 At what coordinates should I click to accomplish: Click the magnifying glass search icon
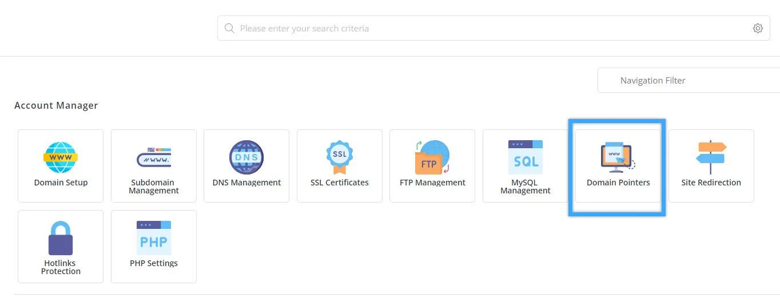229,29
